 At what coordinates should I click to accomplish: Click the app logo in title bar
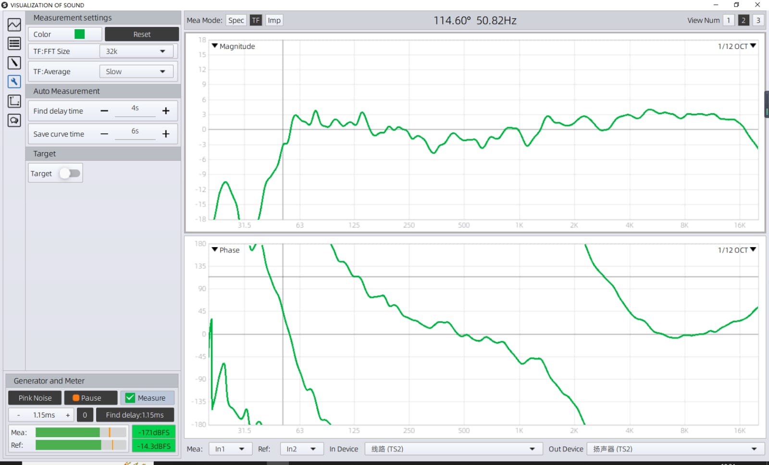(5, 5)
